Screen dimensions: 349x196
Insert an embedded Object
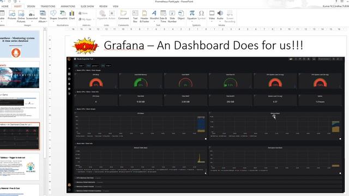click(181, 16)
